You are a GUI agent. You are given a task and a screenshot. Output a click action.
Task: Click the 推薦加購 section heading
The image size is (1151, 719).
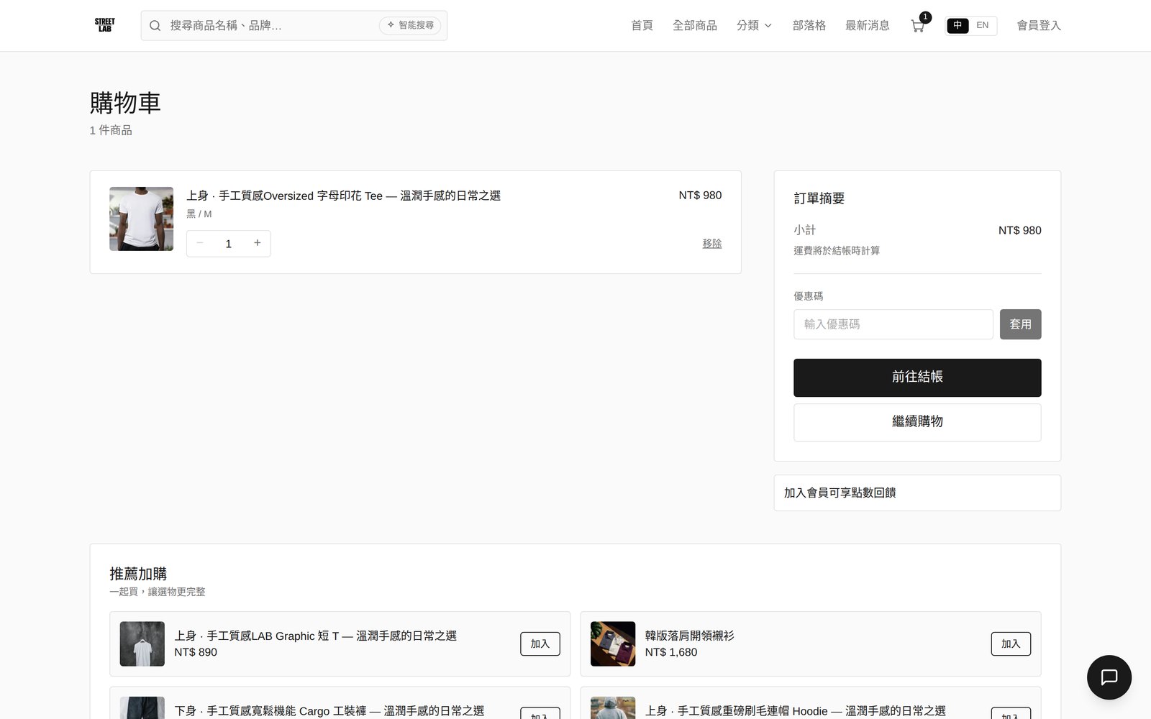[x=138, y=574]
